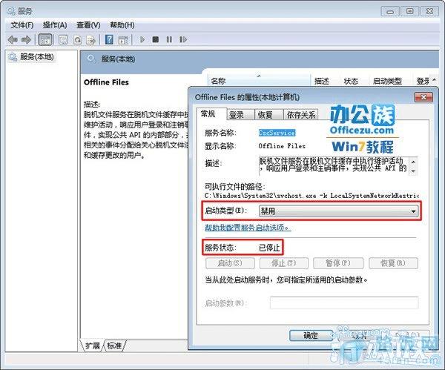445x370 pixels.
Task: Select the highlighted CscService service name text
Action: 277,133
